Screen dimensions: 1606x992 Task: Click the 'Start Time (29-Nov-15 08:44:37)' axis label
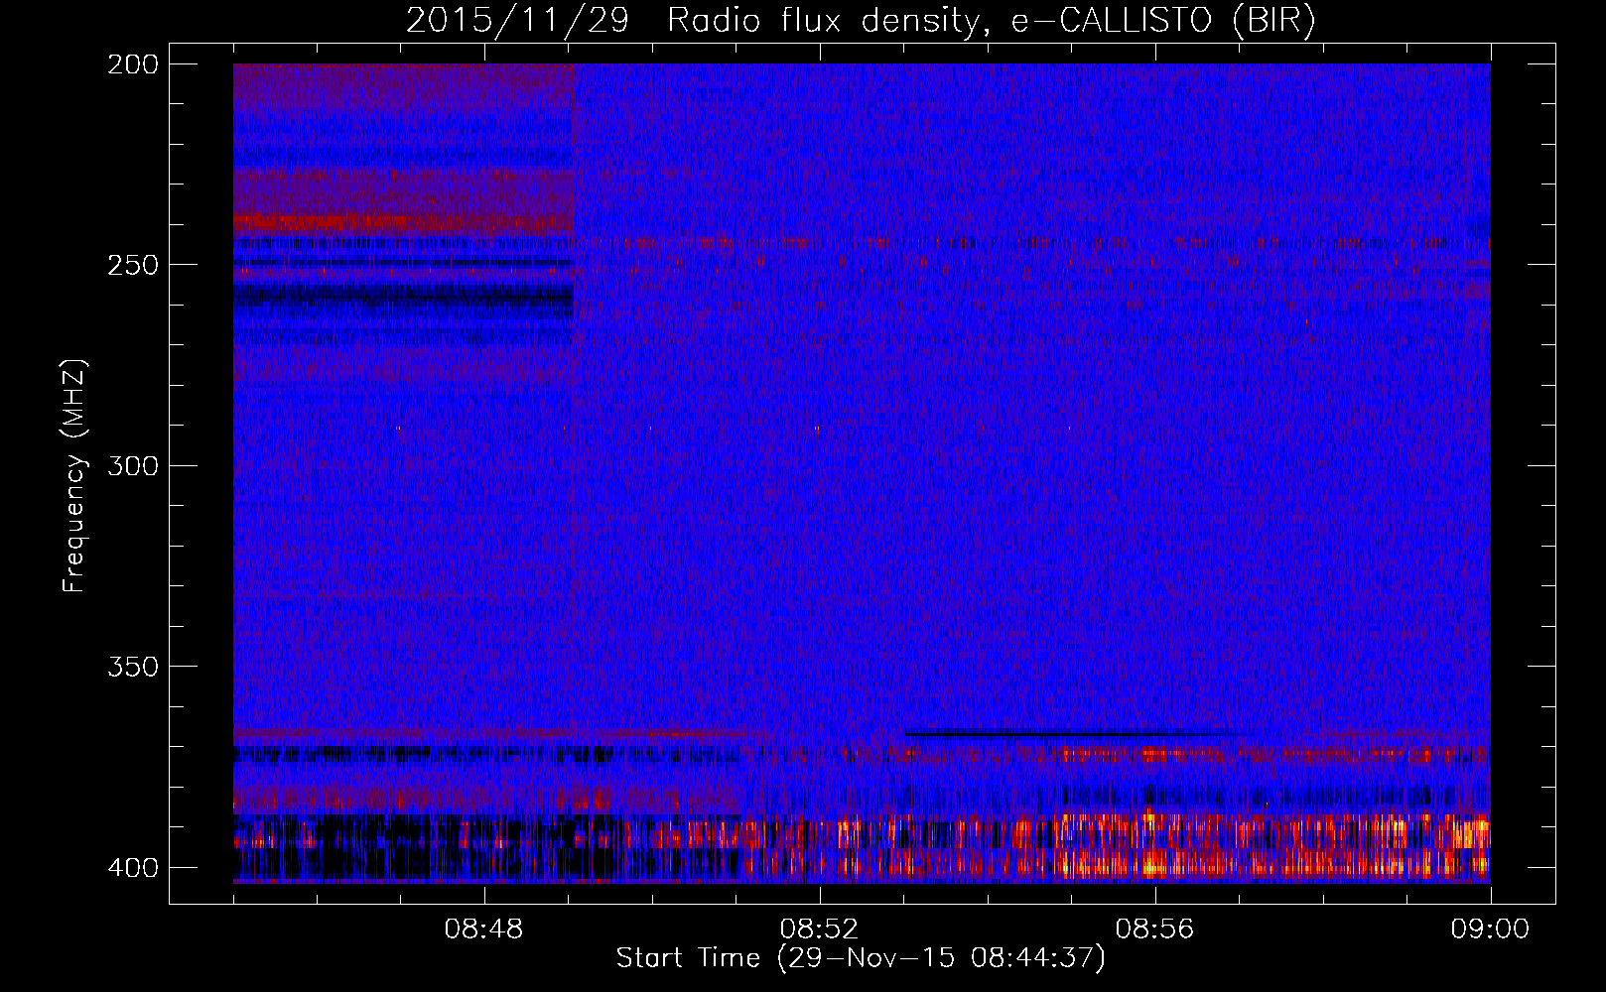(x=861, y=958)
